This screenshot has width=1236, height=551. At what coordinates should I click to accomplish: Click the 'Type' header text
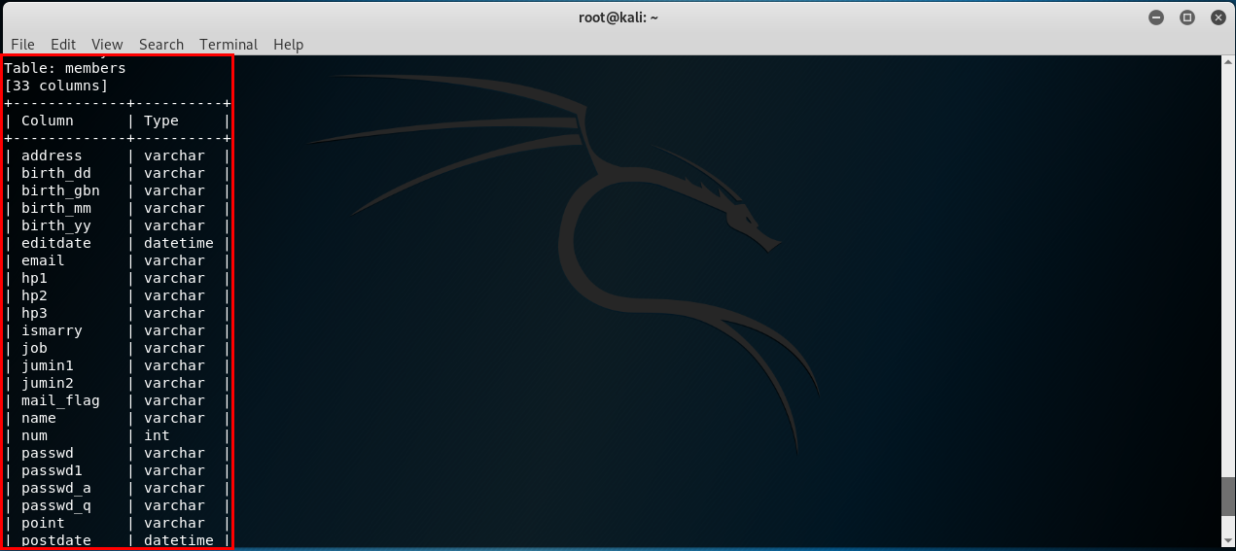(x=161, y=121)
